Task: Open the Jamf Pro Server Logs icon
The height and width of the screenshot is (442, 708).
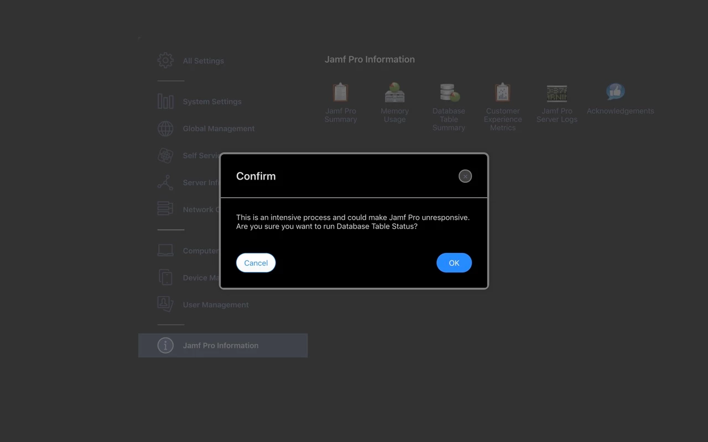Action: pos(557,93)
